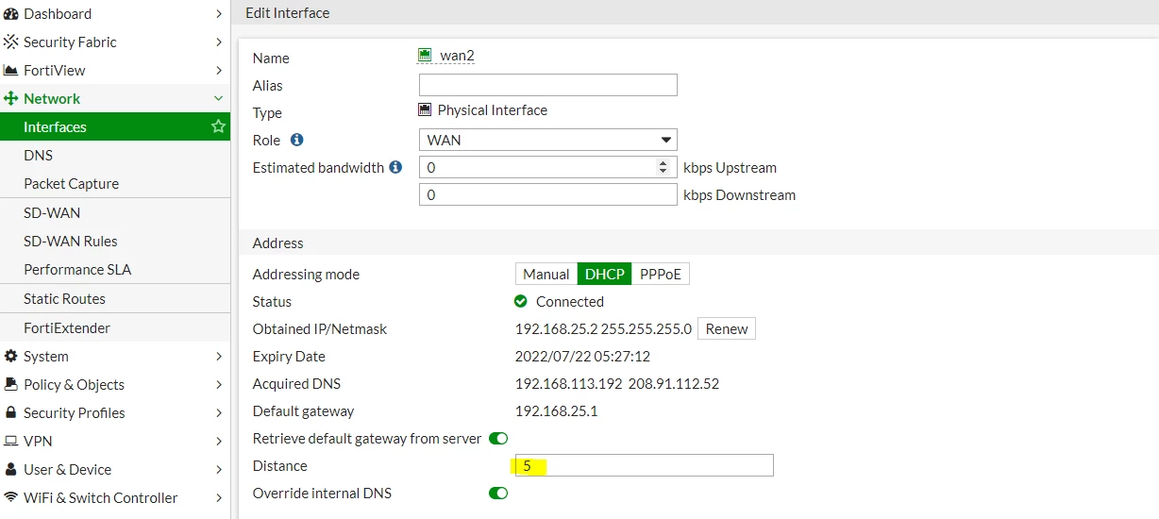Screen dimensions: 1159x519
Task: Click the Distance input field
Action: [x=645, y=465]
